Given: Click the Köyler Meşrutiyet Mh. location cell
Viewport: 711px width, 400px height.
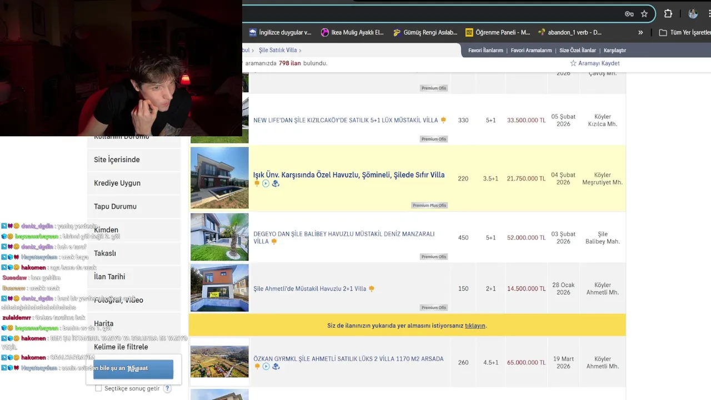Looking at the screenshot, I should 602,178.
